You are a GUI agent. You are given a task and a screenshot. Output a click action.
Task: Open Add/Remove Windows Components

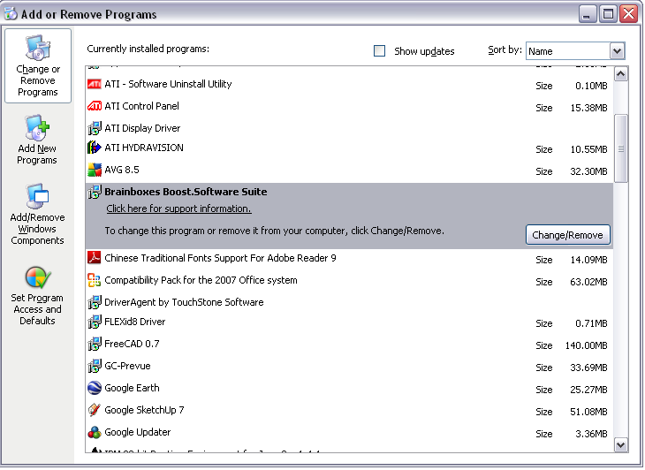point(37,214)
